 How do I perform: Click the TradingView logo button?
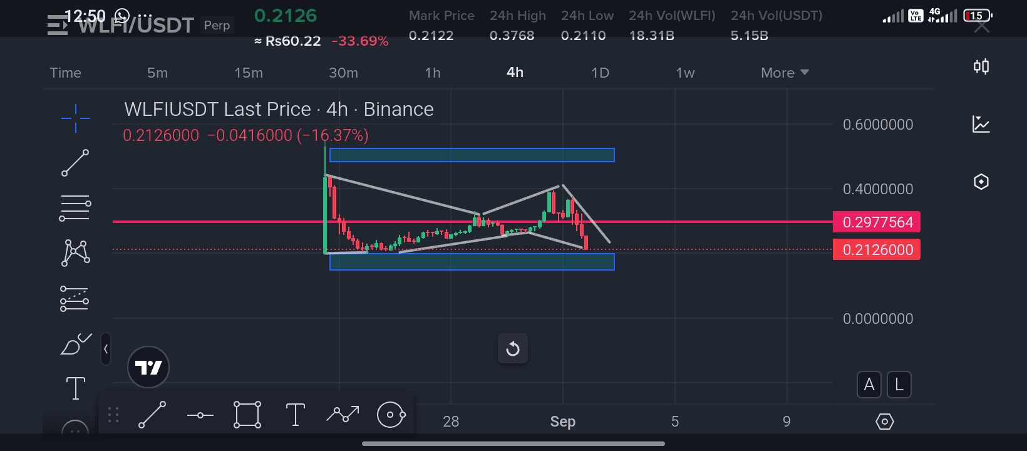(x=148, y=367)
